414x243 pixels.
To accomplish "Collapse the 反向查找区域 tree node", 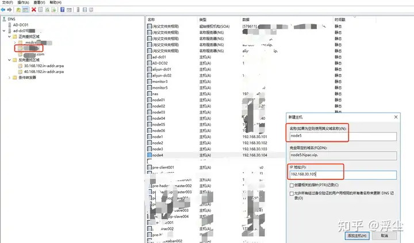I will [9, 60].
